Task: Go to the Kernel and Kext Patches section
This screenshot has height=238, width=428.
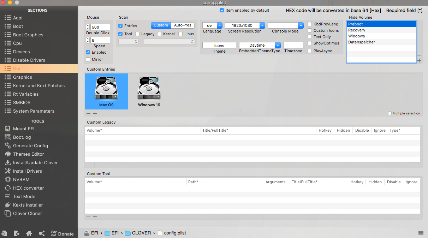Action: click(x=38, y=86)
